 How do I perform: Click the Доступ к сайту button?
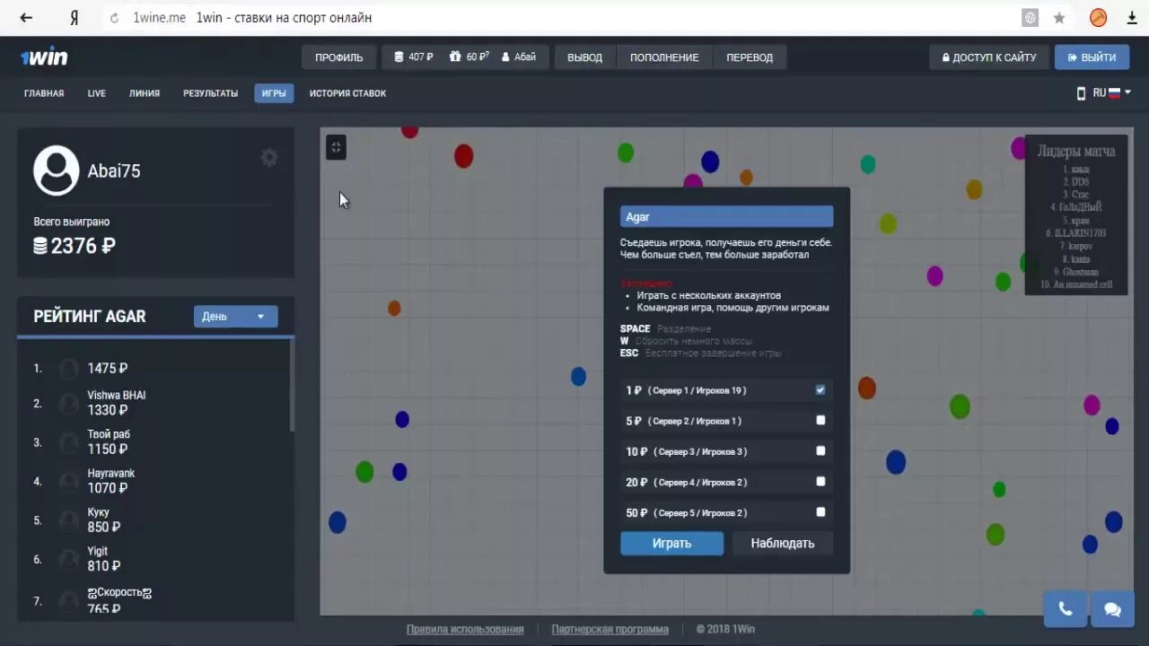click(989, 57)
